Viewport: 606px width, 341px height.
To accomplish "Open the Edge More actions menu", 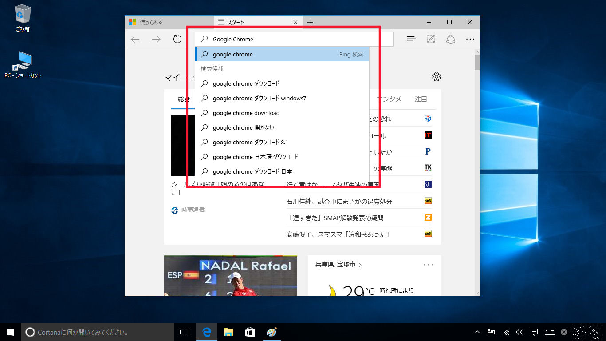I will click(x=470, y=39).
